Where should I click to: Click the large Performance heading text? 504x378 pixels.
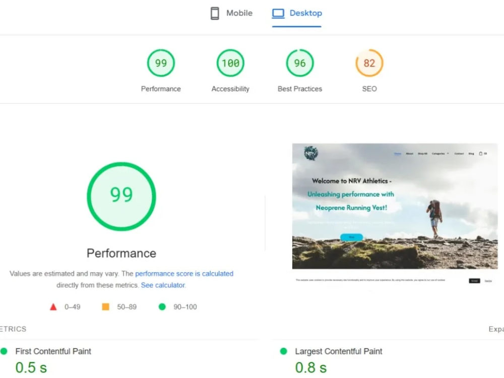(x=121, y=254)
